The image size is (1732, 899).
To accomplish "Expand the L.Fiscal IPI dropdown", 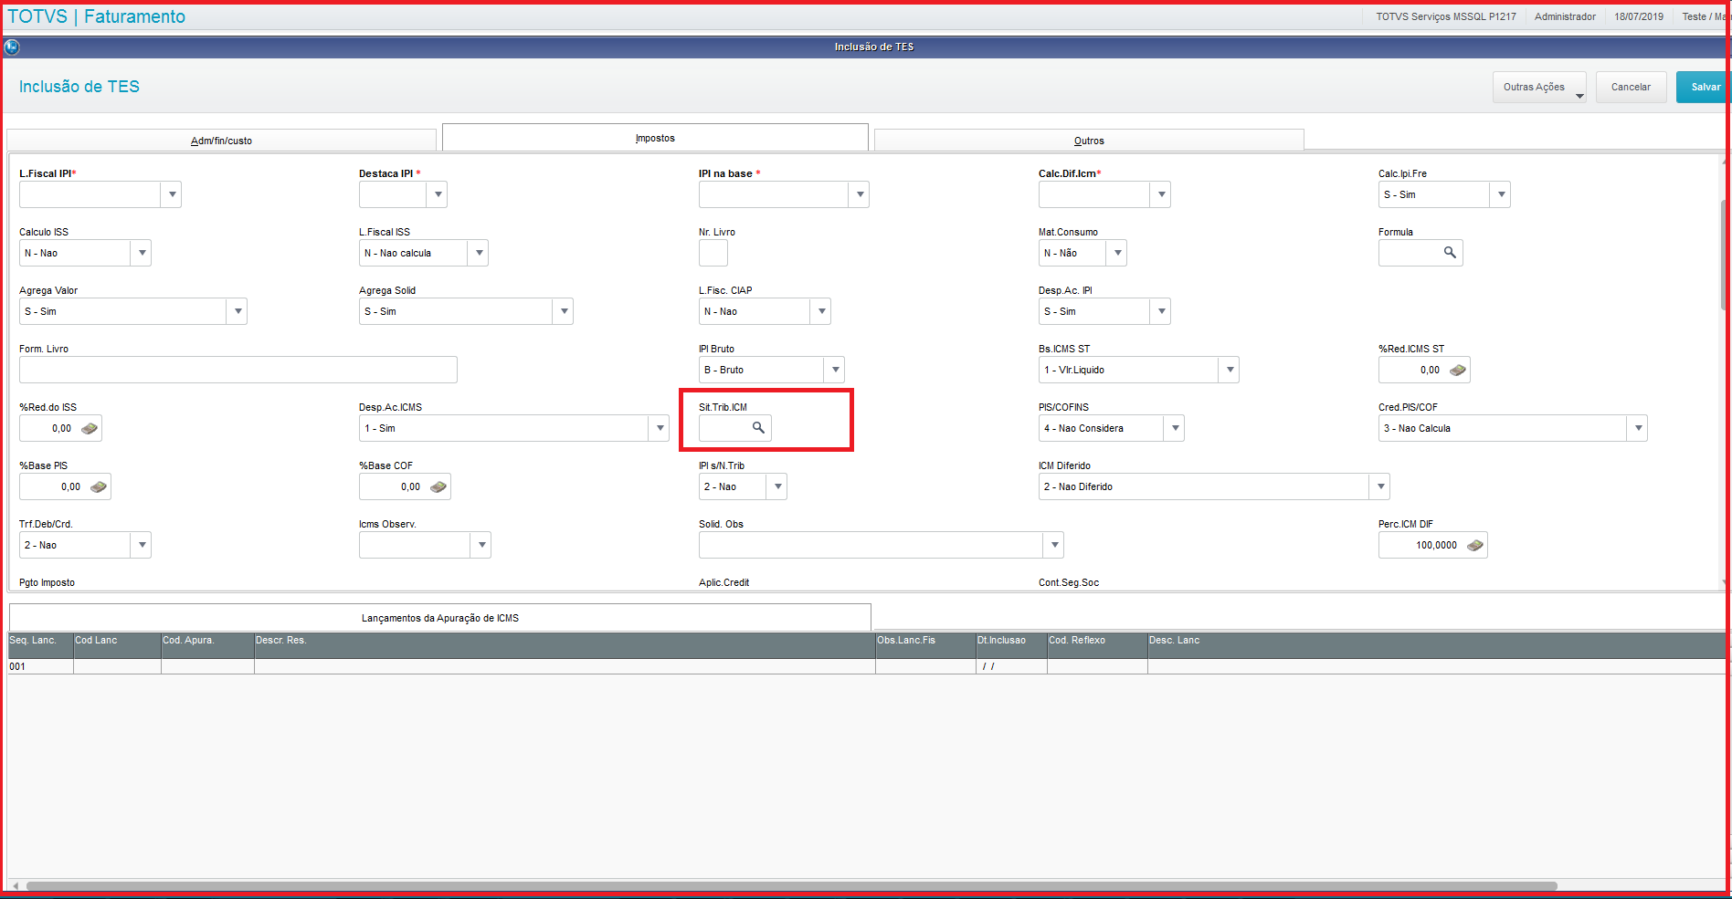I will click(x=172, y=194).
